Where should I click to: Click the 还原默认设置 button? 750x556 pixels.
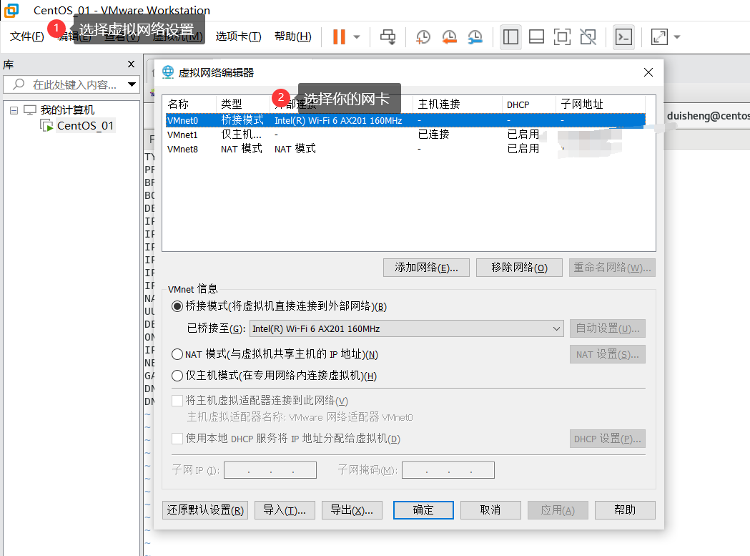click(x=205, y=510)
